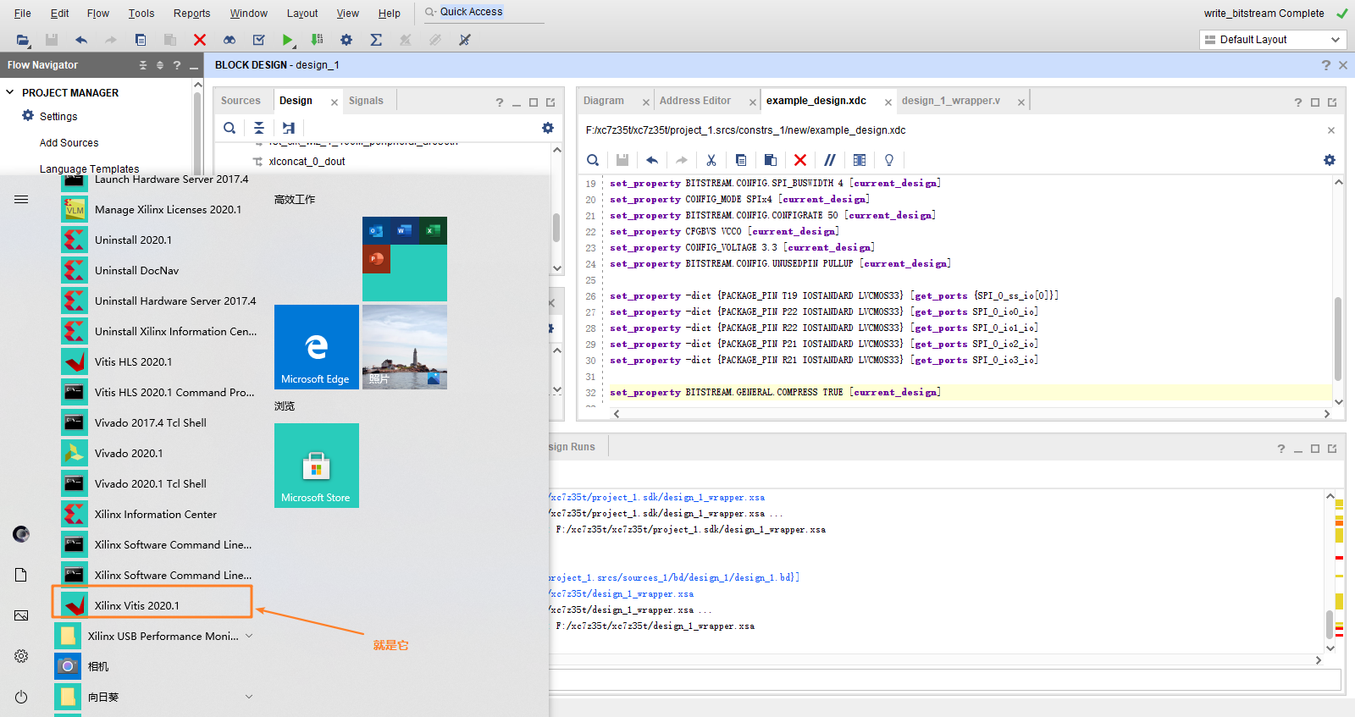This screenshot has width=1355, height=717.
Task: Delete selection with red X in editor
Action: coord(800,160)
